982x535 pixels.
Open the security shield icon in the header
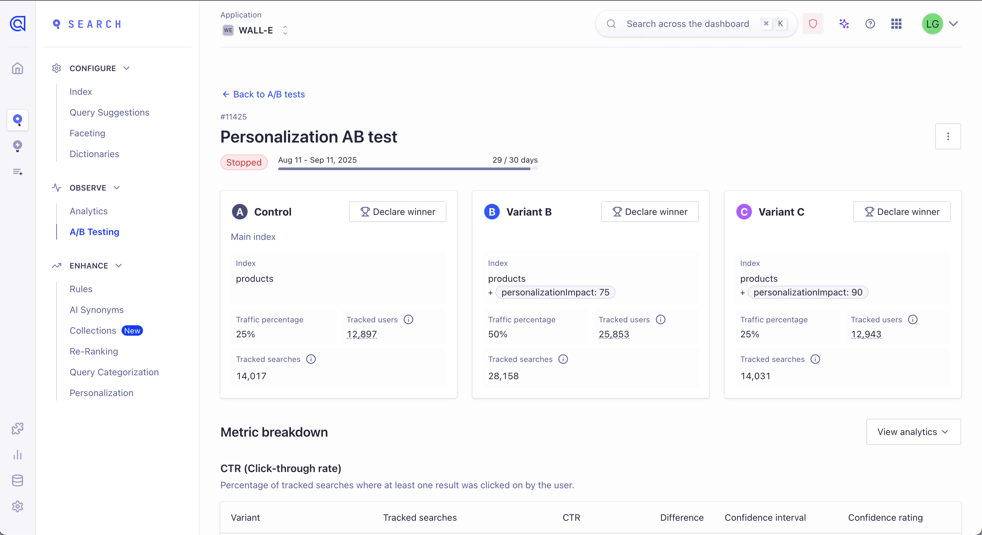coord(813,24)
